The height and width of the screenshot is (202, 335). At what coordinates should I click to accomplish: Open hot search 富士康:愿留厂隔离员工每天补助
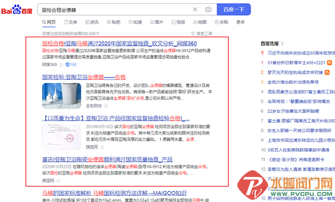[301, 121]
